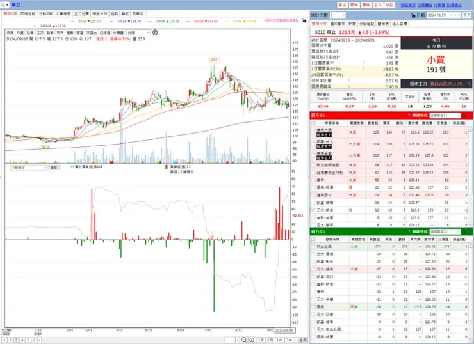This screenshot has width=474, height=344.
Task: Select page tab 3 at bottom left
Action: [x=16, y=340]
